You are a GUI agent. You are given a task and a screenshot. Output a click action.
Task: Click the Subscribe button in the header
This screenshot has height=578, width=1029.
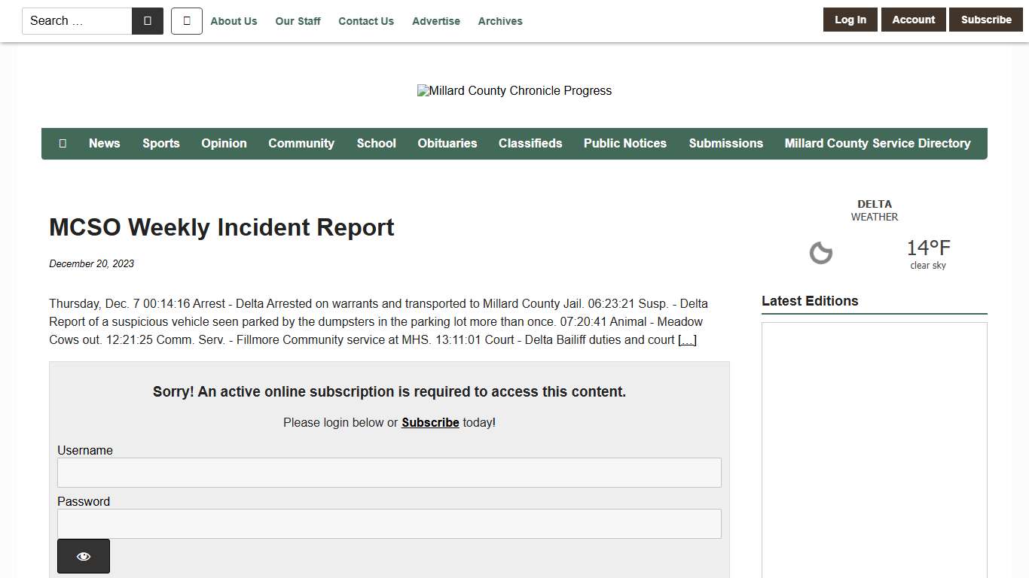[x=985, y=20]
